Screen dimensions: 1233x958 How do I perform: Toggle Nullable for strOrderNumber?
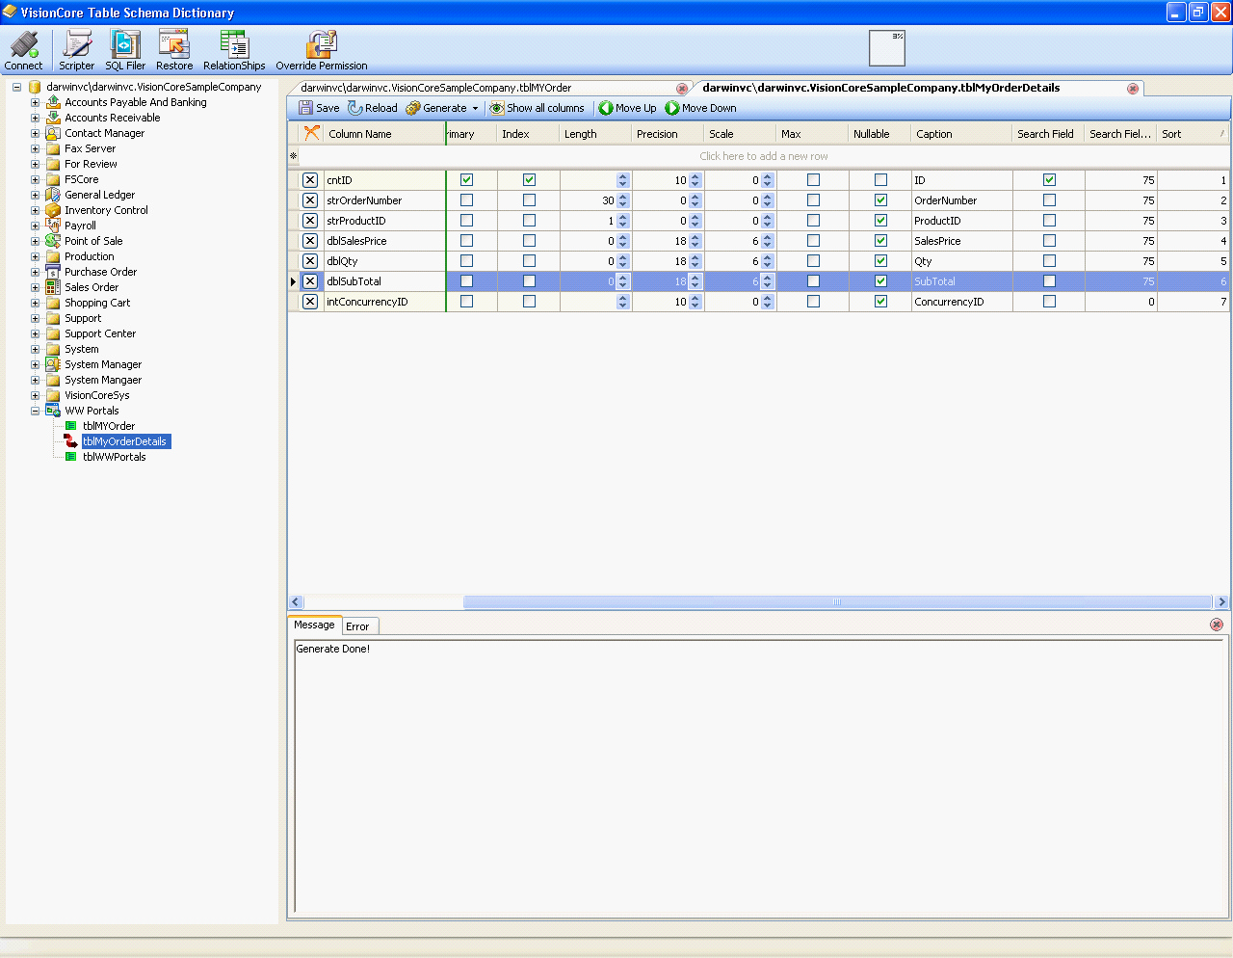pos(880,200)
